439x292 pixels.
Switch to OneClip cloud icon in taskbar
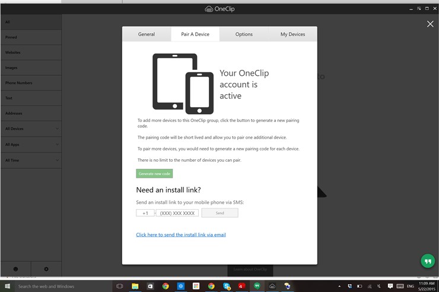click(272, 286)
